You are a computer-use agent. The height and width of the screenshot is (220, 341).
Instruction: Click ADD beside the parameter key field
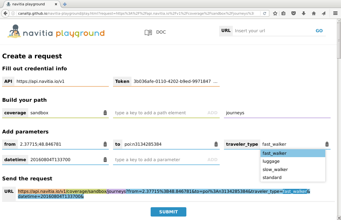[x=212, y=160]
